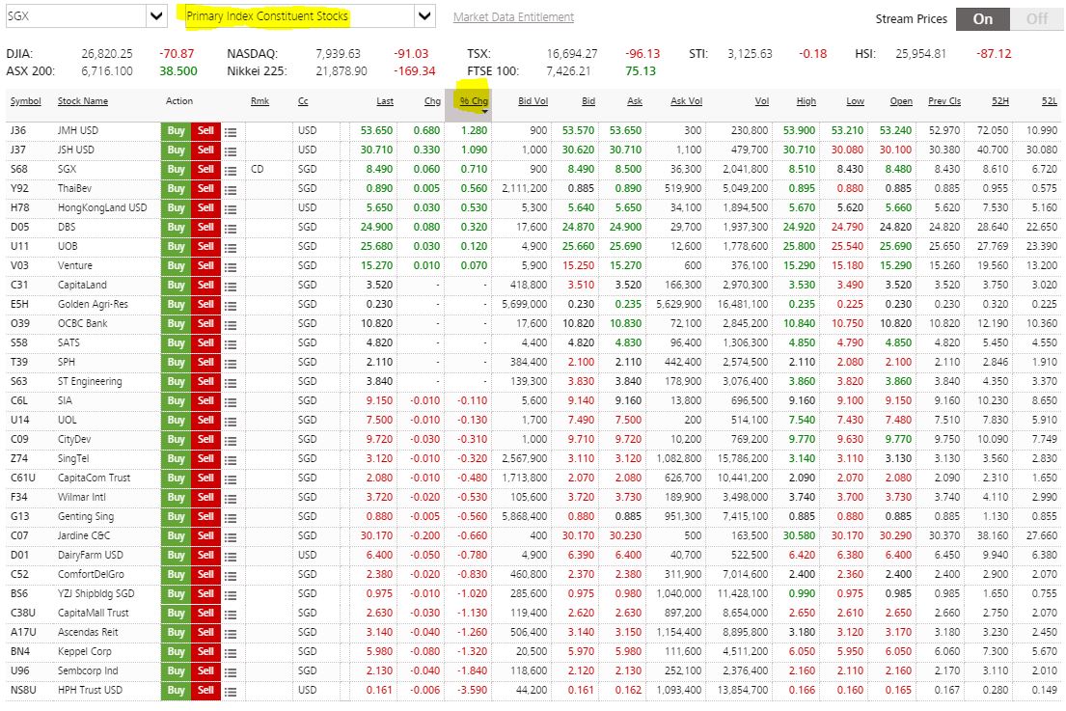The height and width of the screenshot is (711, 1066).
Task: Sort table by 52H column
Action: coord(1000,101)
